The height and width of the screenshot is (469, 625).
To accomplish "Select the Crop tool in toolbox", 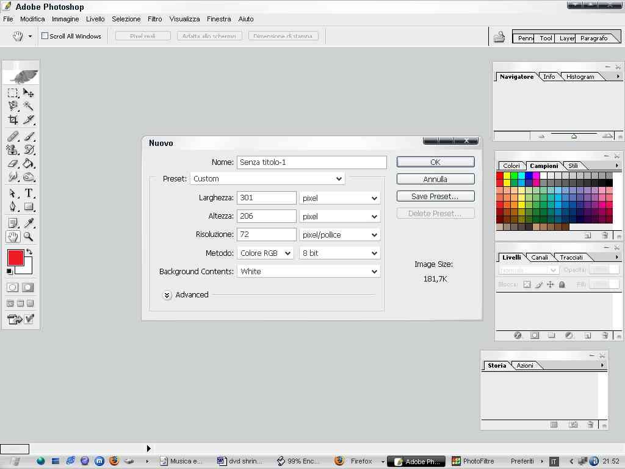I will (13, 120).
